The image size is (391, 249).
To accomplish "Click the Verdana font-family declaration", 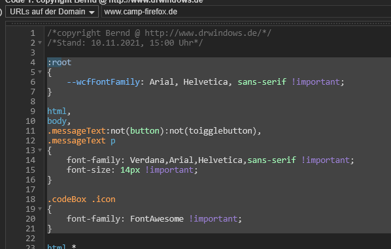I will 211,160.
